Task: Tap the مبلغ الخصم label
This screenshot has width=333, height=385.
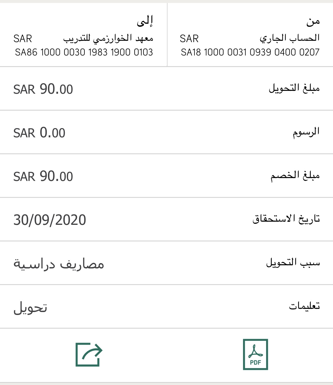Action: click(x=295, y=176)
